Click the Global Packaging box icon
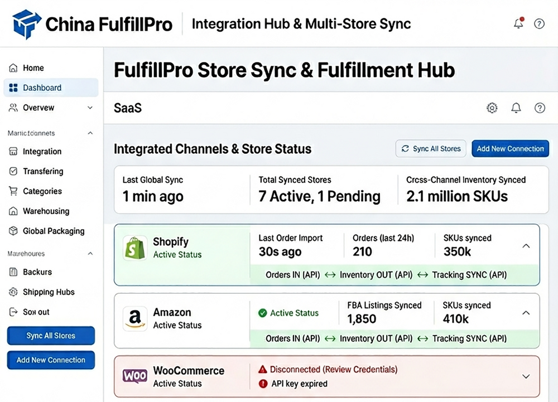558x402 pixels. point(13,231)
